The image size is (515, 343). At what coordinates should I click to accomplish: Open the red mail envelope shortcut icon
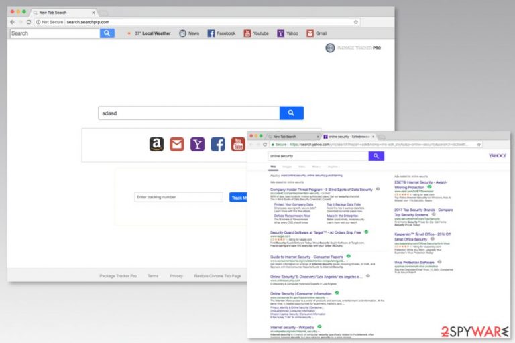[x=177, y=144]
